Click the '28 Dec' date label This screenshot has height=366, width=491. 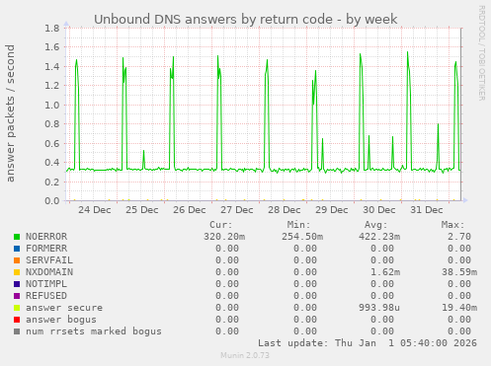point(285,210)
